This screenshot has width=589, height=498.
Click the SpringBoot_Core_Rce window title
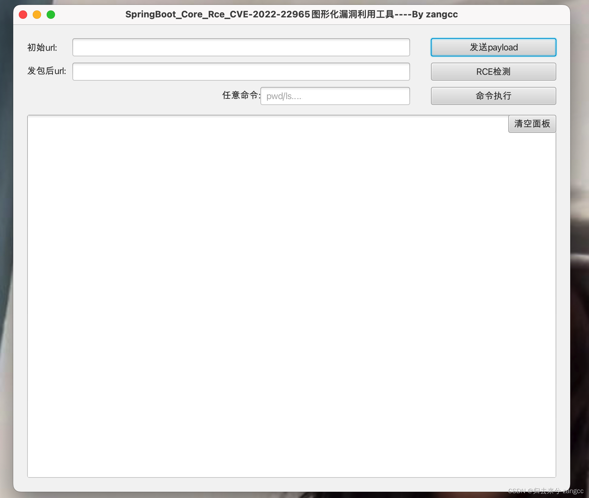click(292, 14)
